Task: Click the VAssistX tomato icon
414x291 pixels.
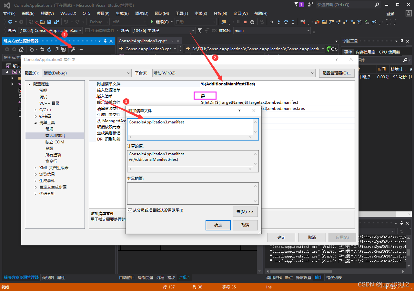Action: (317, 22)
